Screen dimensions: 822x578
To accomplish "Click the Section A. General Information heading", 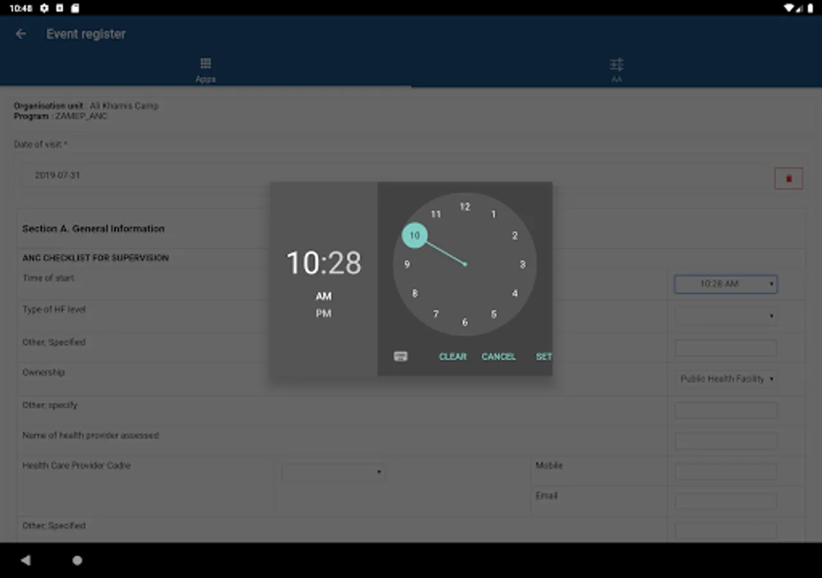I will [93, 229].
